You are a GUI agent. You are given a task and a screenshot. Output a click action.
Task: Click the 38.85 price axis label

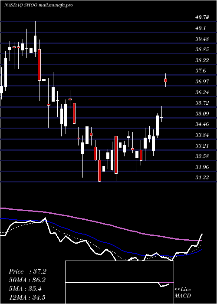tap(202, 50)
